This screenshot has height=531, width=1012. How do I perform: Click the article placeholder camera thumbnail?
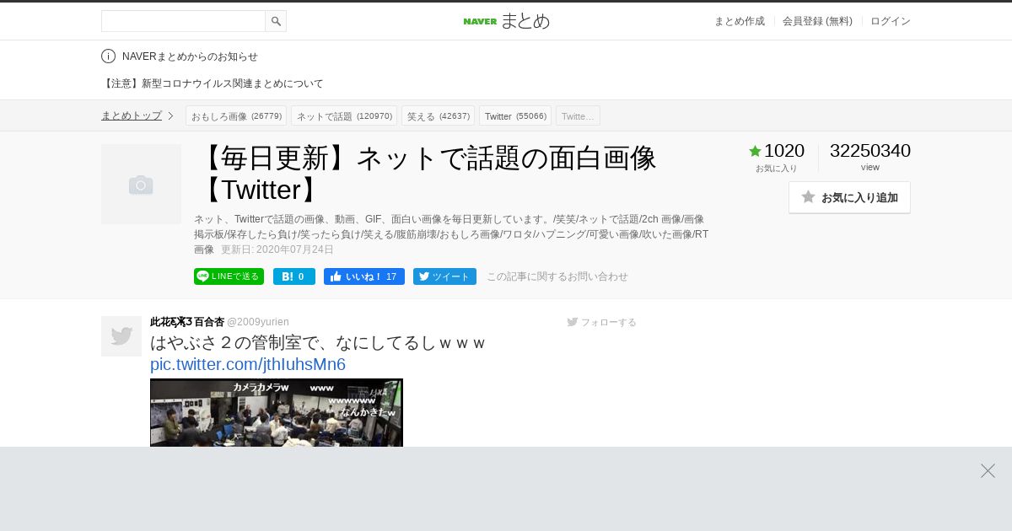point(141,184)
